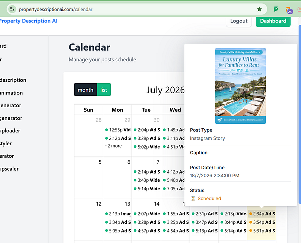Open the 3:25p Ad S event
Image resolution: width=301 pixels, height=243 pixels.
[x=176, y=222]
